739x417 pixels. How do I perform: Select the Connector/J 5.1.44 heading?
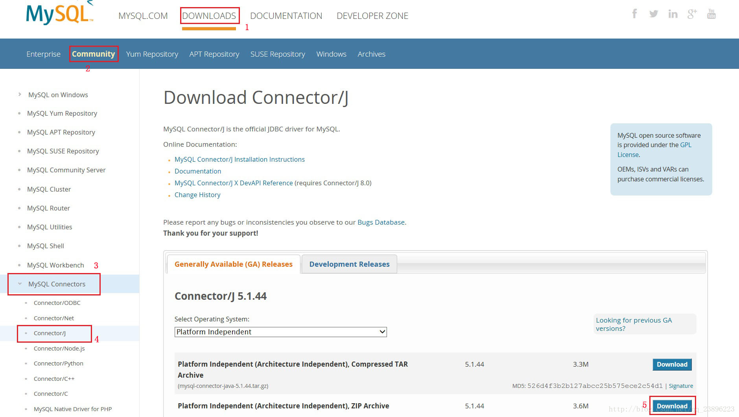click(221, 296)
